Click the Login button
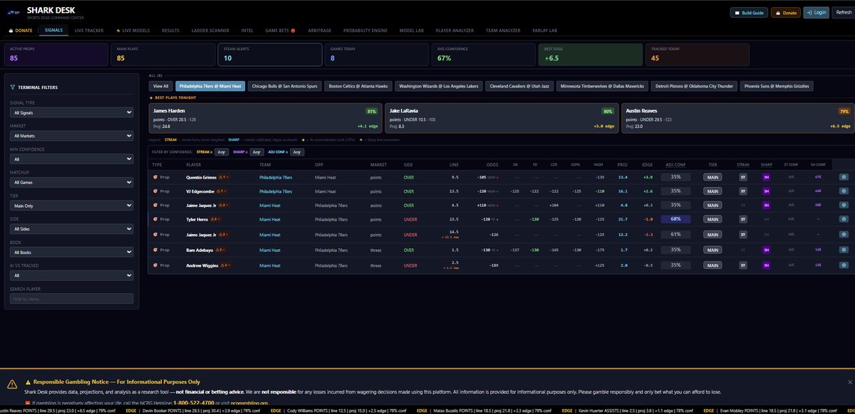 coord(816,12)
